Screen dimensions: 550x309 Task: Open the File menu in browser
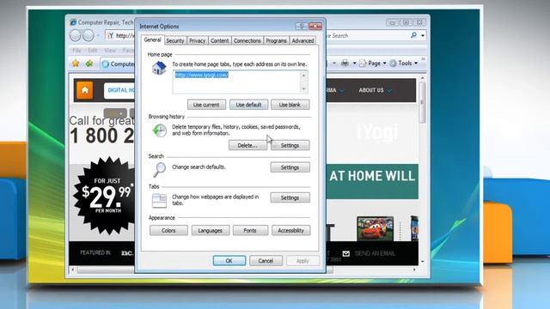76,51
